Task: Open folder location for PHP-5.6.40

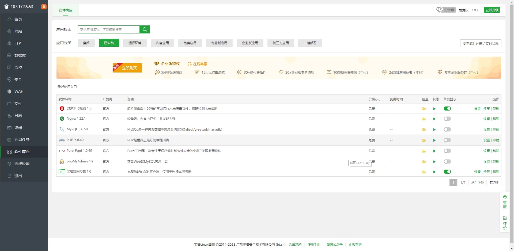Action: tap(424, 140)
